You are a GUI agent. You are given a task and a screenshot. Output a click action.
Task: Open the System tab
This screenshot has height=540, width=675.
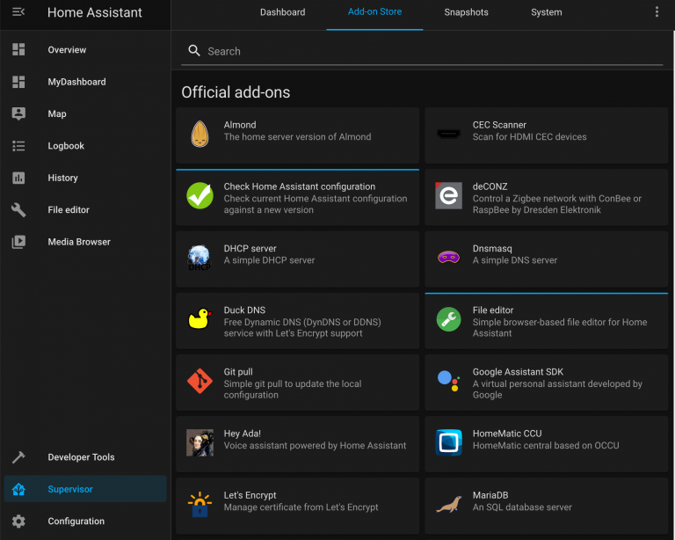[546, 12]
